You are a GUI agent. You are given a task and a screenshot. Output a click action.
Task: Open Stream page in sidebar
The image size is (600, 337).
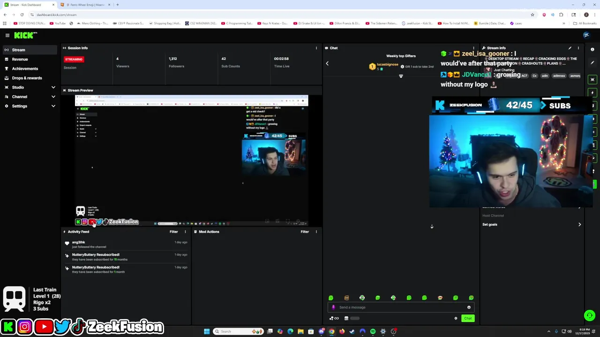(30, 50)
